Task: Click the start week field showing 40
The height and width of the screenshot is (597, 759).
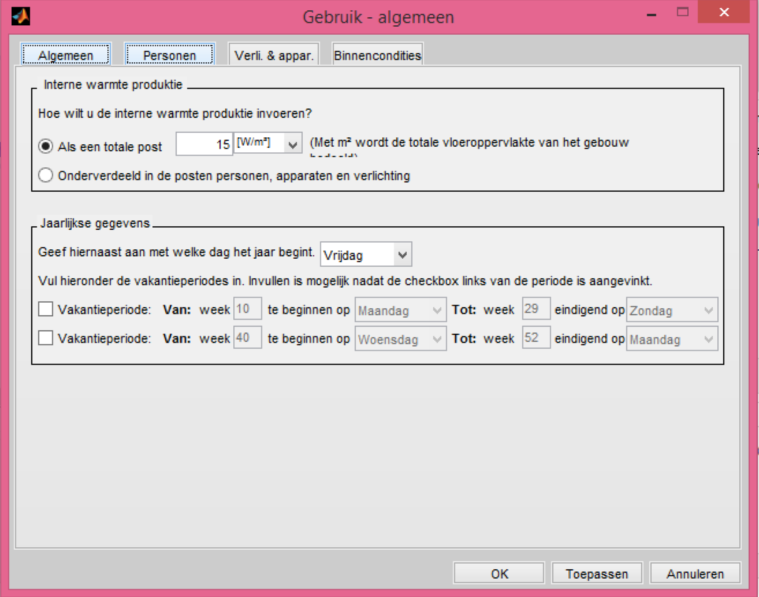Action: 247,338
